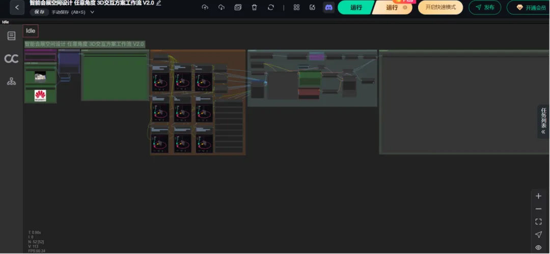
Task: Click the back arrow button
Action: tap(17, 7)
